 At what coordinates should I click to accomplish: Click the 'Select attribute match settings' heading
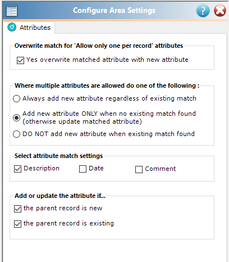59,156
